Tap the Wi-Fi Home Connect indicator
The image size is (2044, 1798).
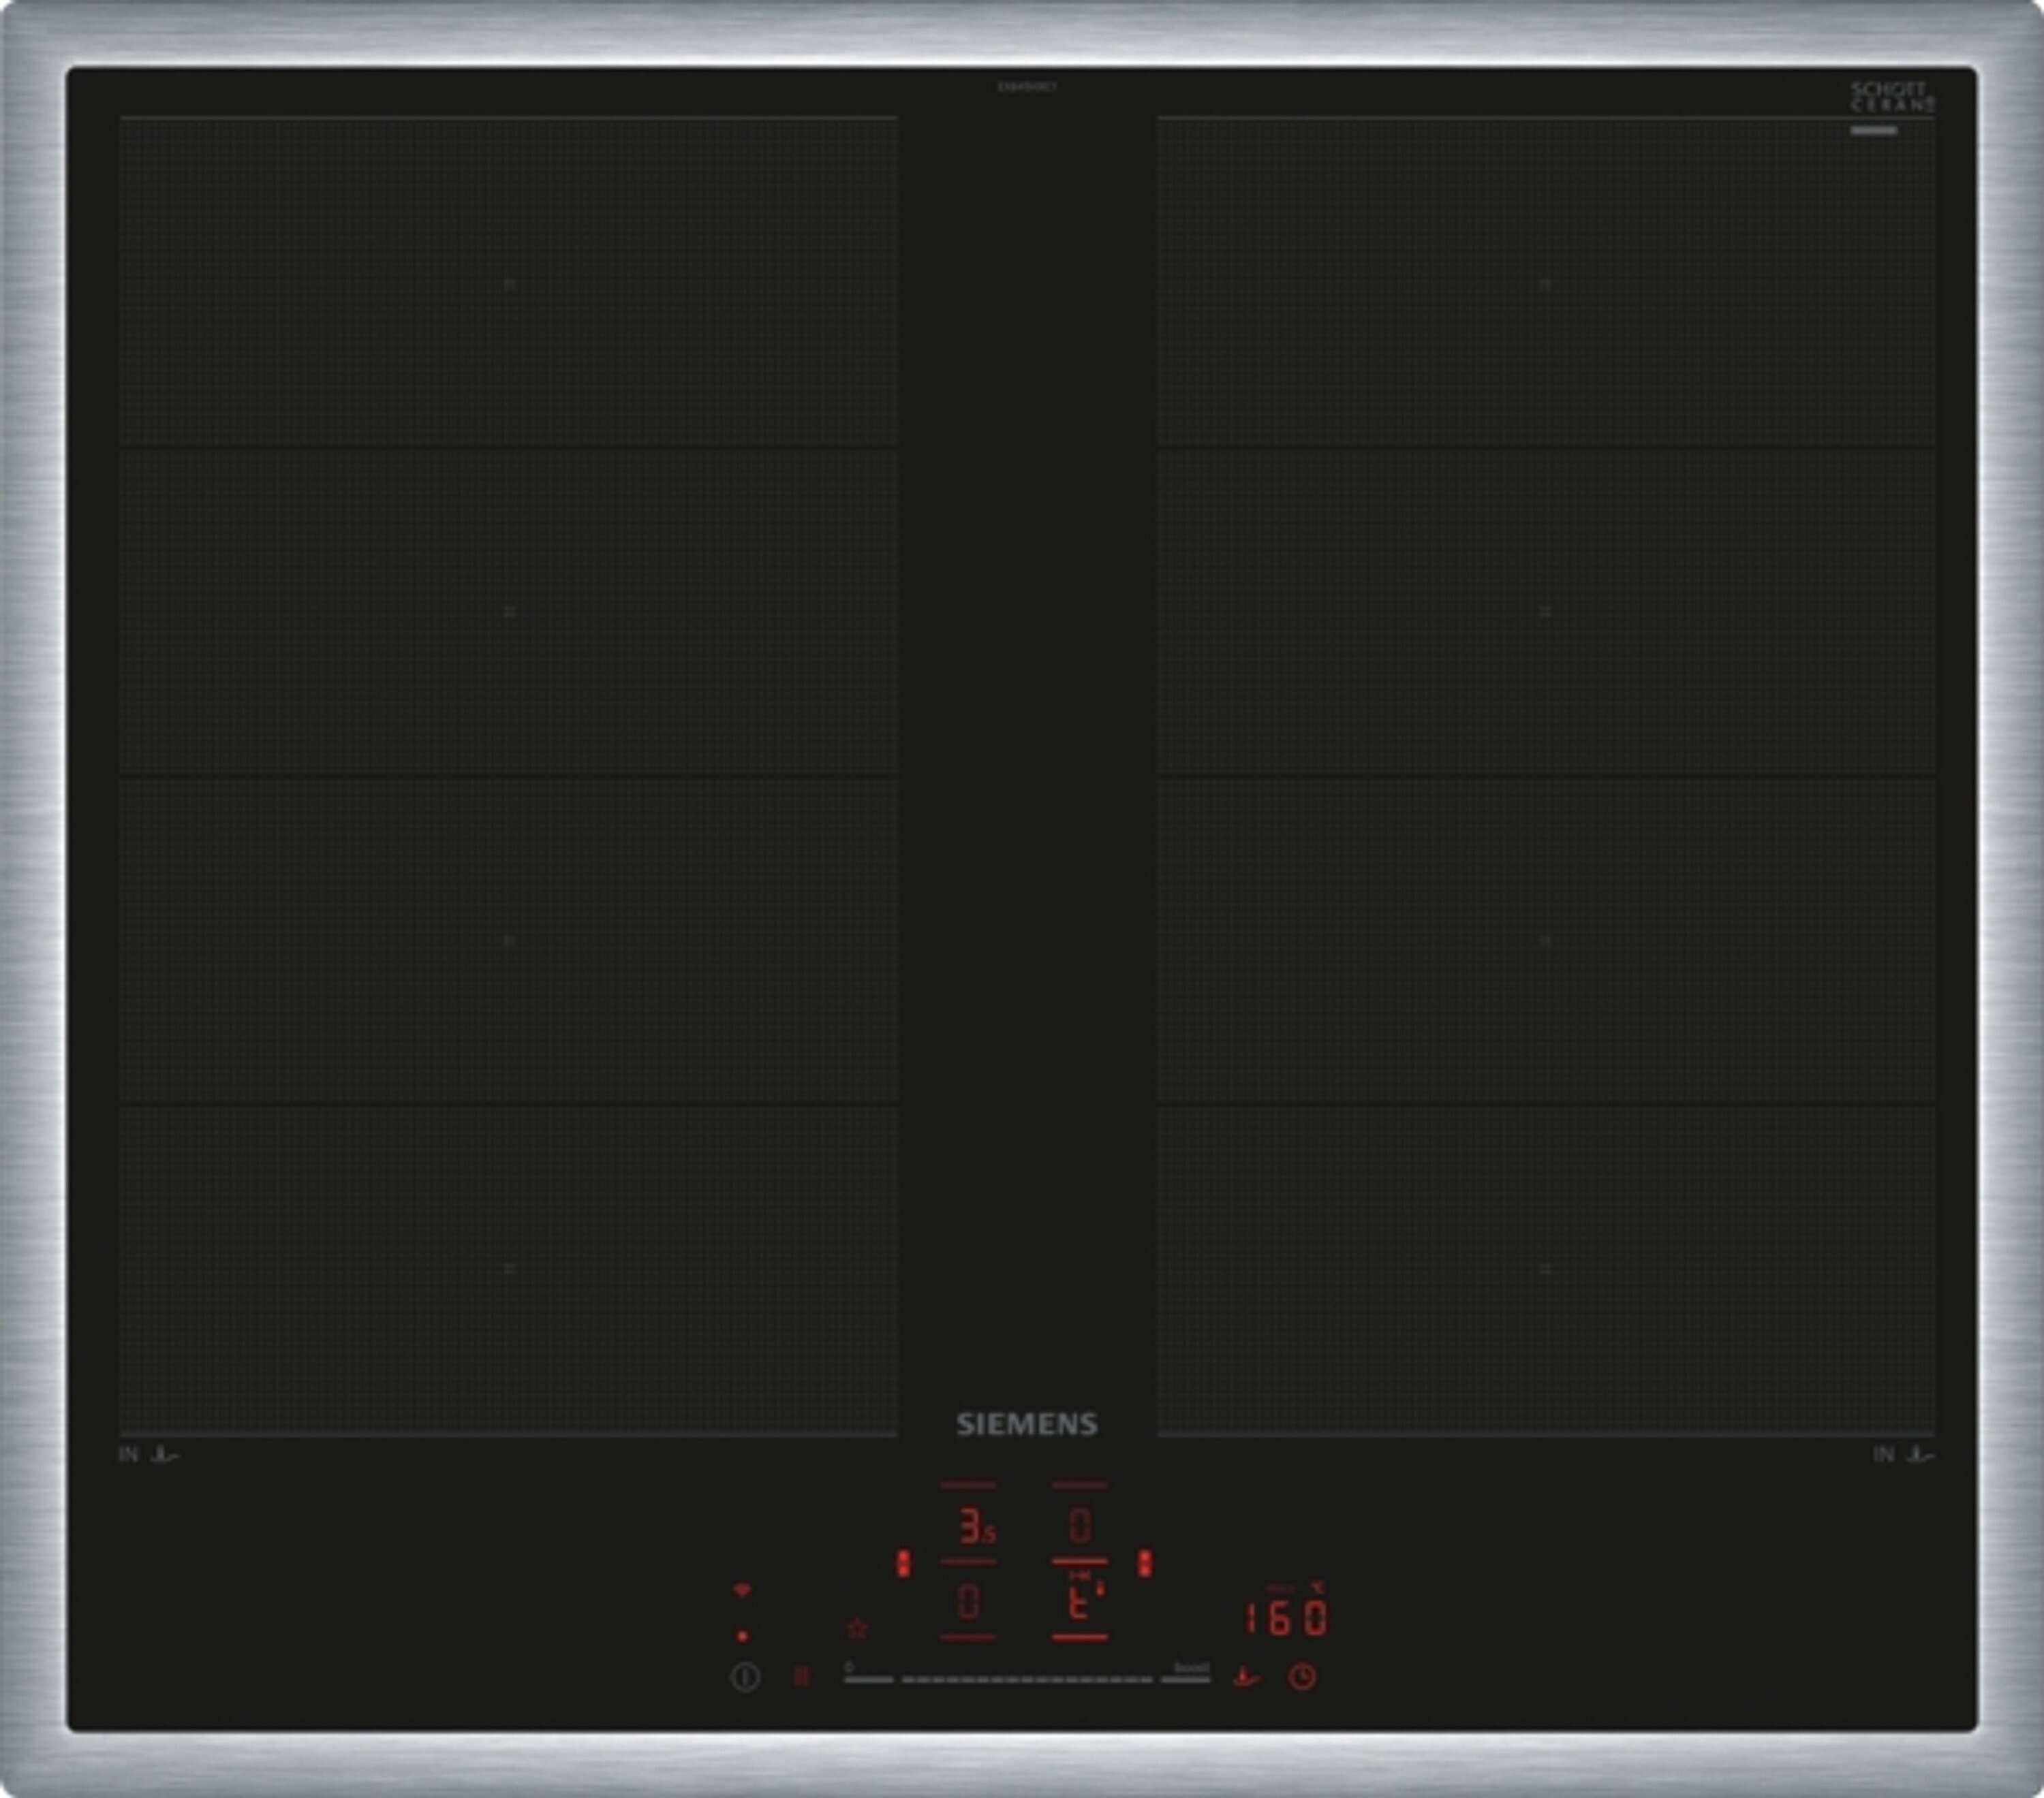point(742,1591)
